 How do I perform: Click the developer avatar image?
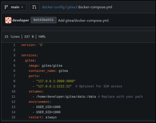click(x=8, y=20)
